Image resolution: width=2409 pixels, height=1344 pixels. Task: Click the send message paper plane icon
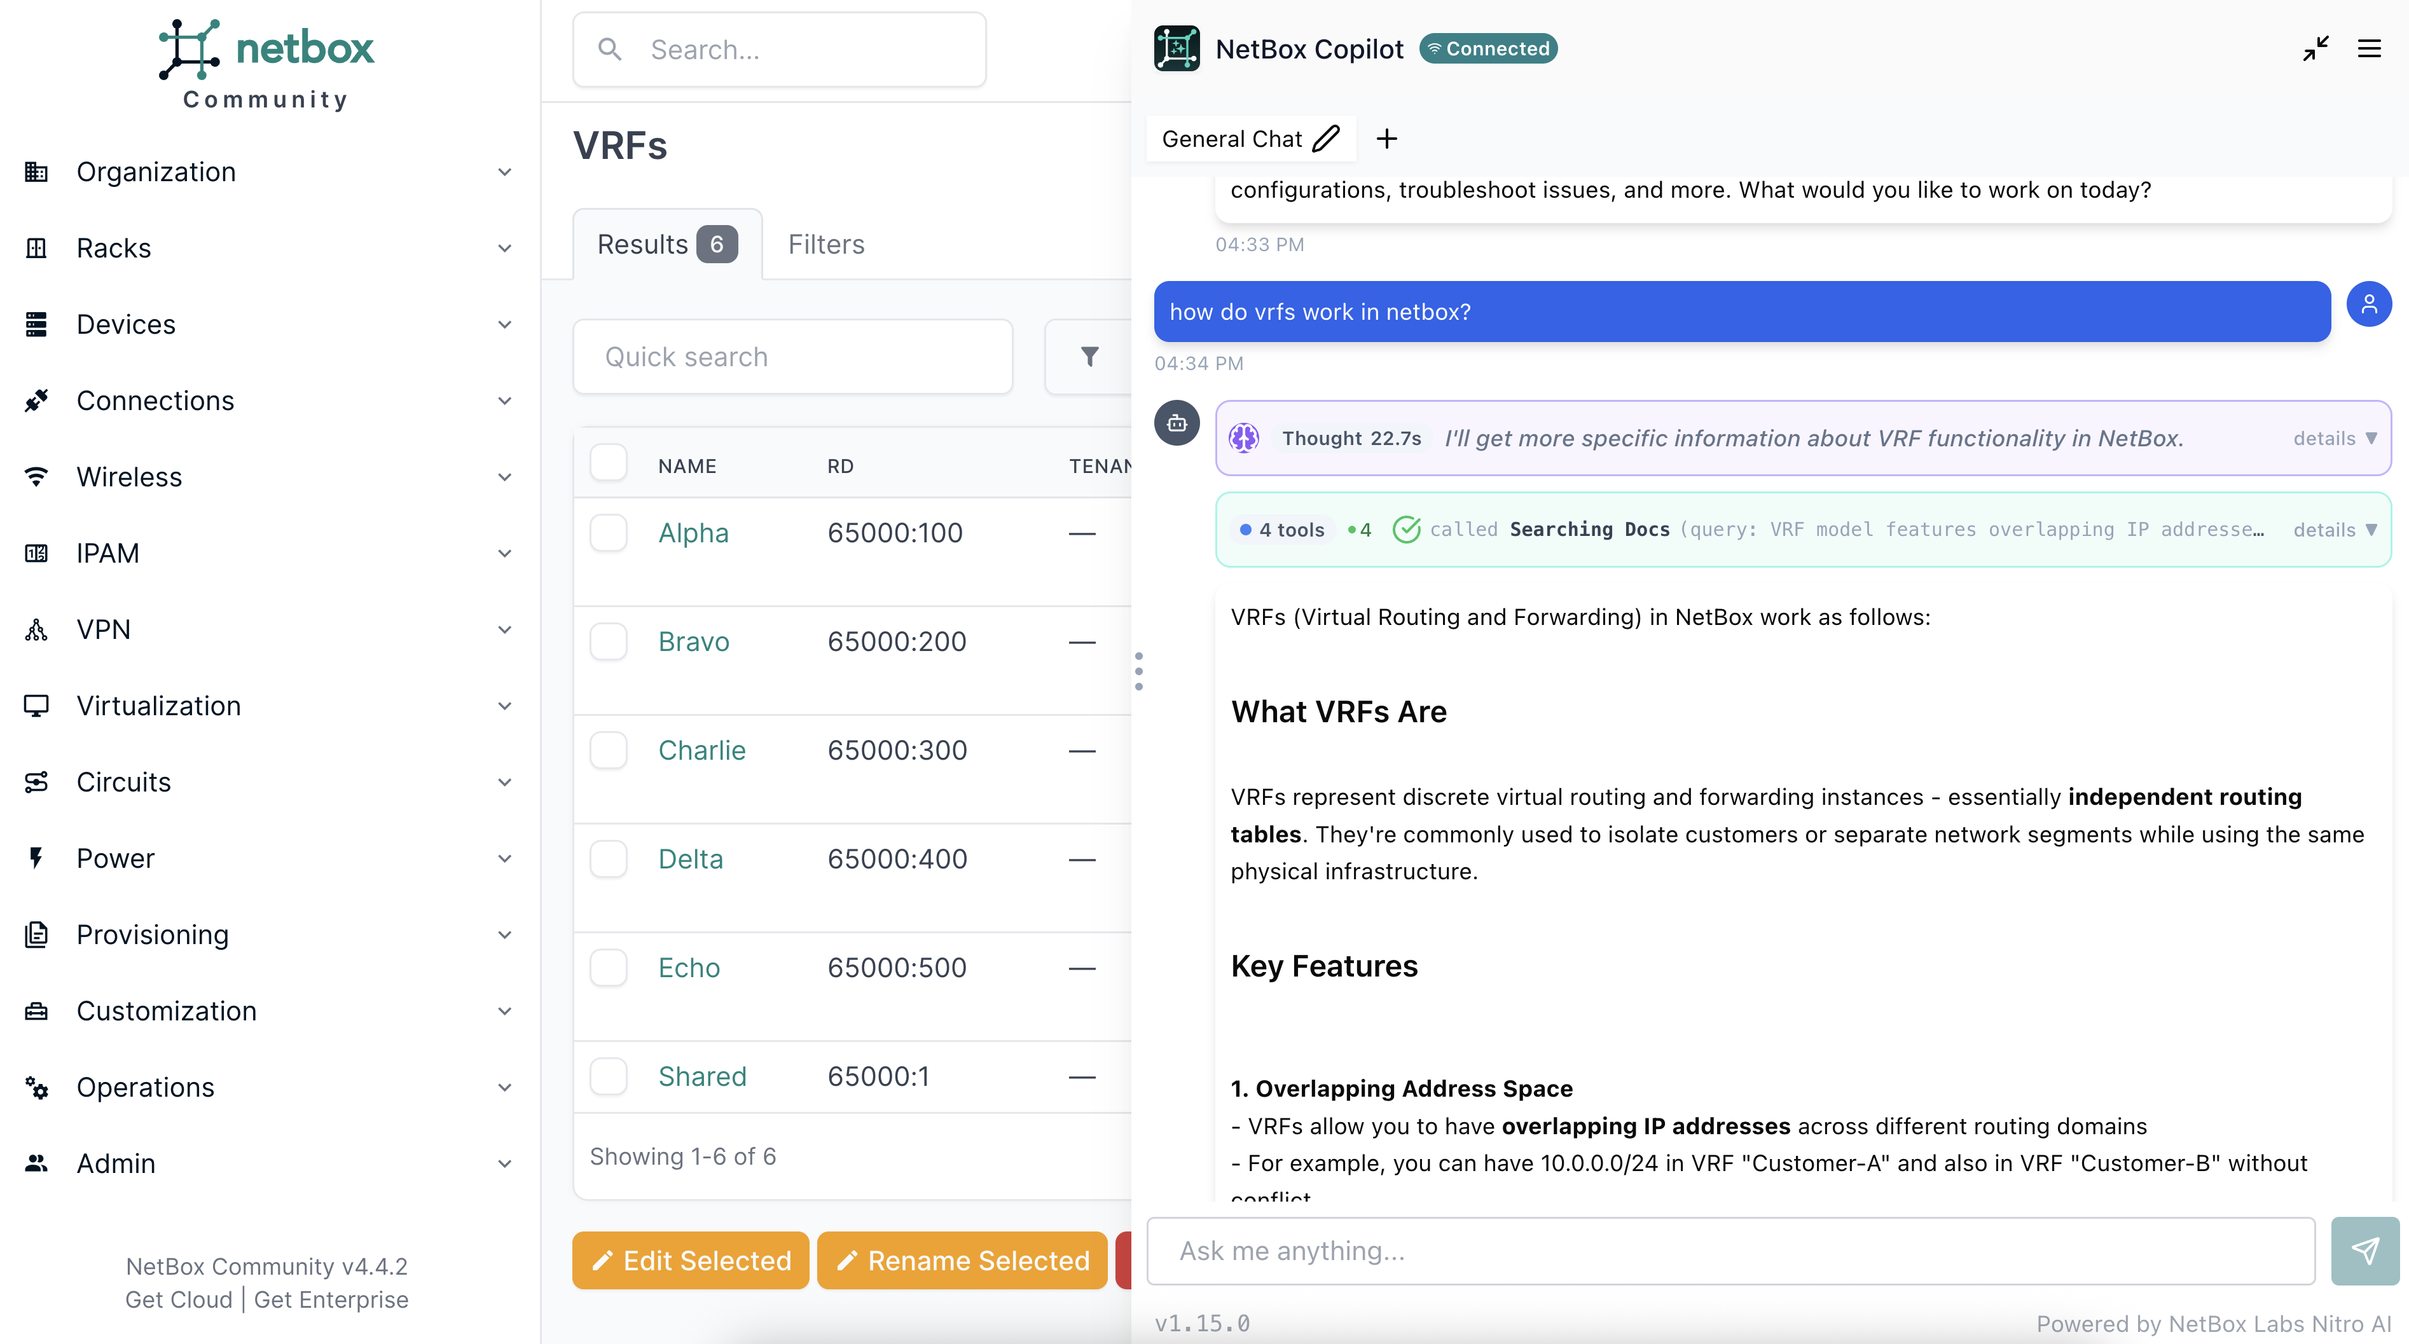pyautogui.click(x=2364, y=1251)
